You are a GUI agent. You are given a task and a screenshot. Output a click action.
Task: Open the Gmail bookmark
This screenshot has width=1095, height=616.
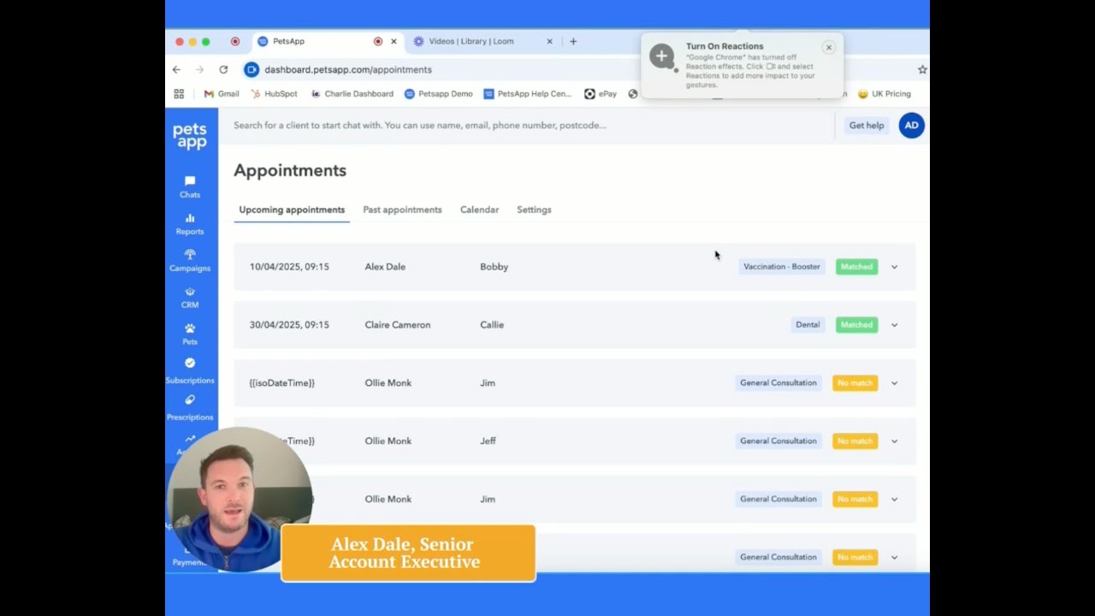(x=222, y=94)
